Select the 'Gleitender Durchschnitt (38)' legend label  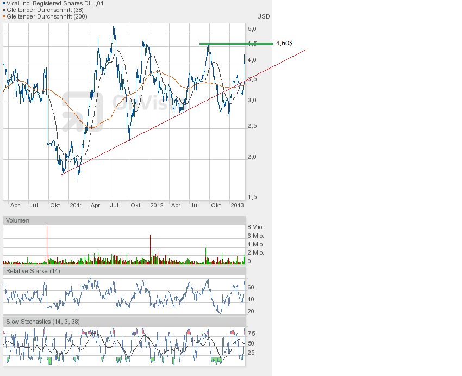(45, 10)
